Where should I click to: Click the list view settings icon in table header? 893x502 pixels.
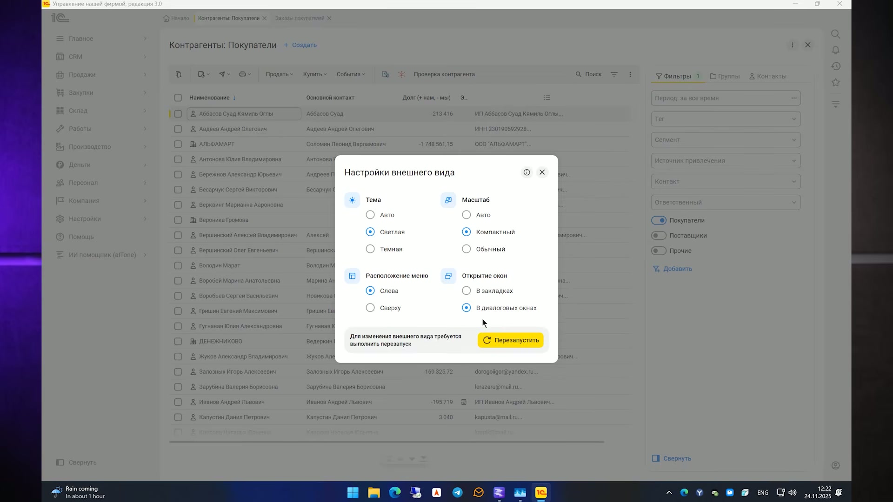[x=547, y=98]
